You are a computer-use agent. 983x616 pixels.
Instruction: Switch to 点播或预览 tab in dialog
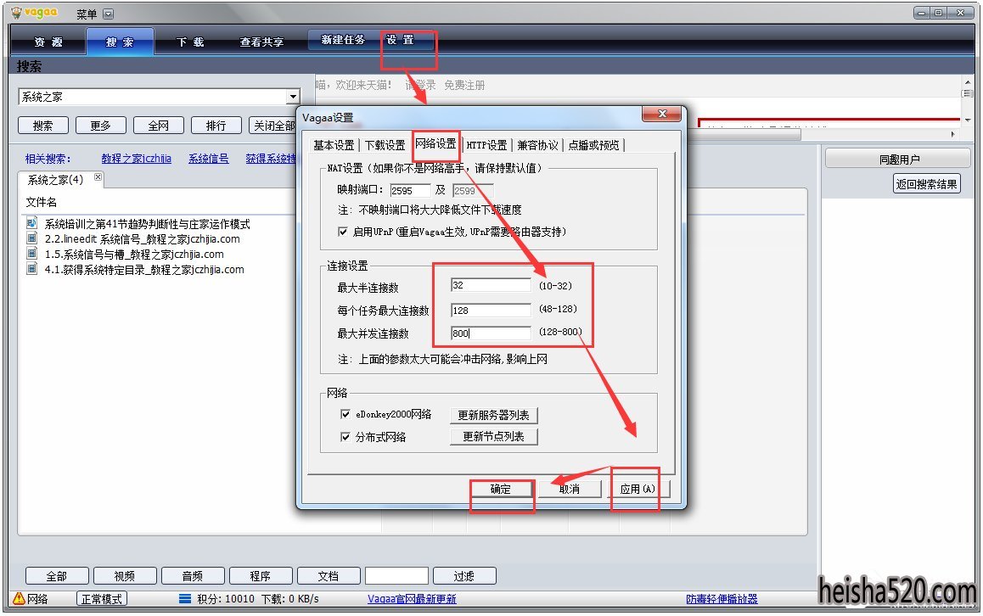click(593, 145)
